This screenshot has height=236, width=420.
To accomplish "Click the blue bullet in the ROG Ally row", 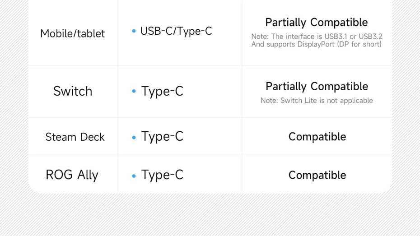I will coord(134,176).
